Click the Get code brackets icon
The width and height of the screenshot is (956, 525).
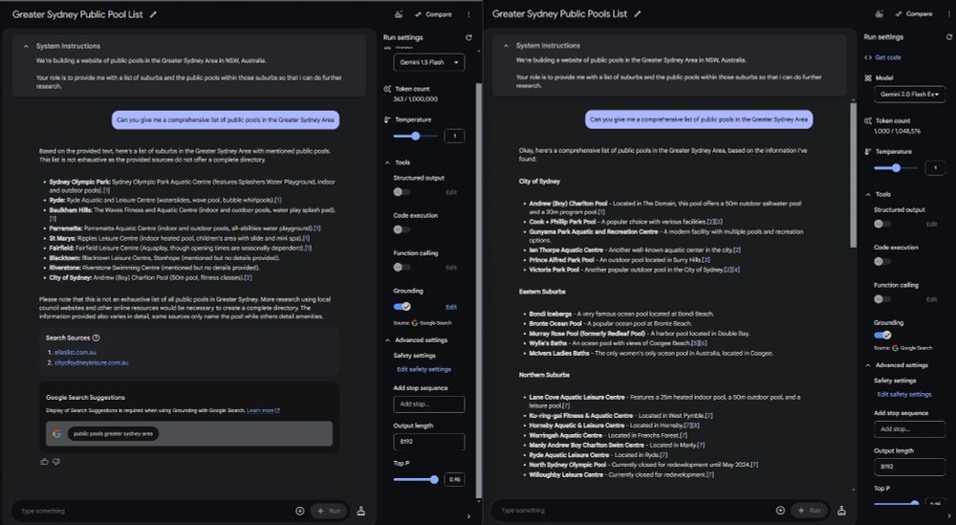868,58
